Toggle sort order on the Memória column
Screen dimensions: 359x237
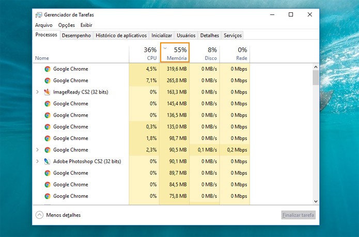point(175,52)
